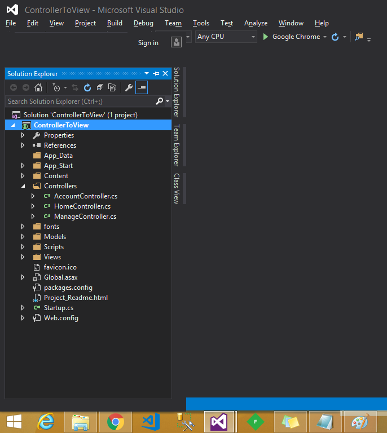
Task: Toggle auto-hide pin on Solution Explorer
Action: tap(156, 73)
